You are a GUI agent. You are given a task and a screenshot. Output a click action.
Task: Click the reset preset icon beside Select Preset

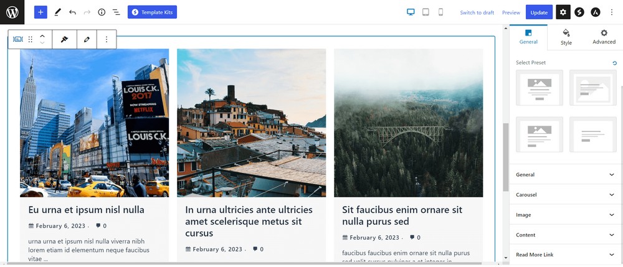(x=615, y=63)
